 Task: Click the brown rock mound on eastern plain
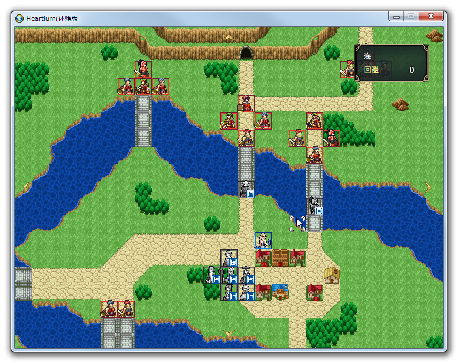(400, 104)
